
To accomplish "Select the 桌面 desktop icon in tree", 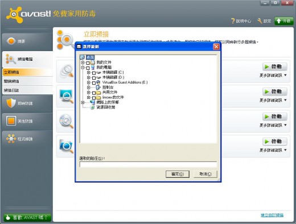I will pyautogui.click(x=83, y=57).
